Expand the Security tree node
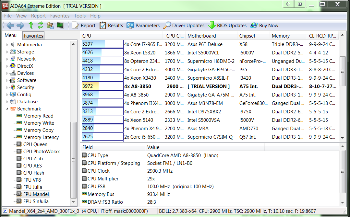 [7, 87]
